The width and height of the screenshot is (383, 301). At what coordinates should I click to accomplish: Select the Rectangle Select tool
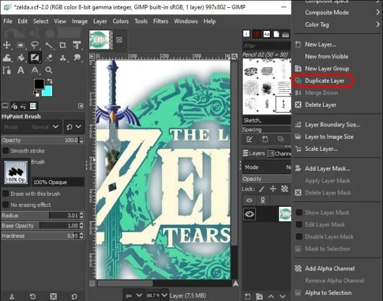coord(21,45)
